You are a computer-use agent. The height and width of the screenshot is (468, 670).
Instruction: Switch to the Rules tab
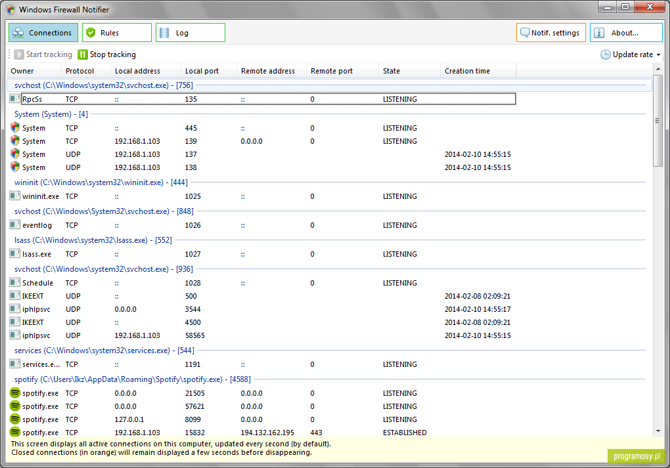[117, 33]
